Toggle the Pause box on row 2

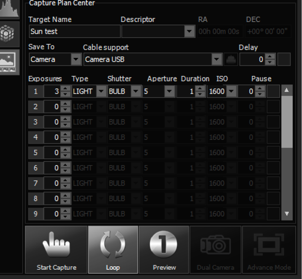[273, 107]
